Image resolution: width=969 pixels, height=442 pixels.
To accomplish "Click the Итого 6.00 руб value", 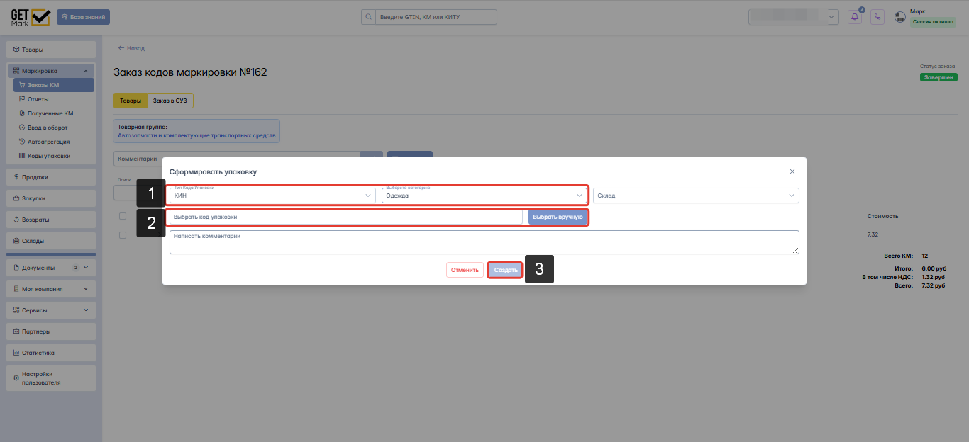I will 934,268.
